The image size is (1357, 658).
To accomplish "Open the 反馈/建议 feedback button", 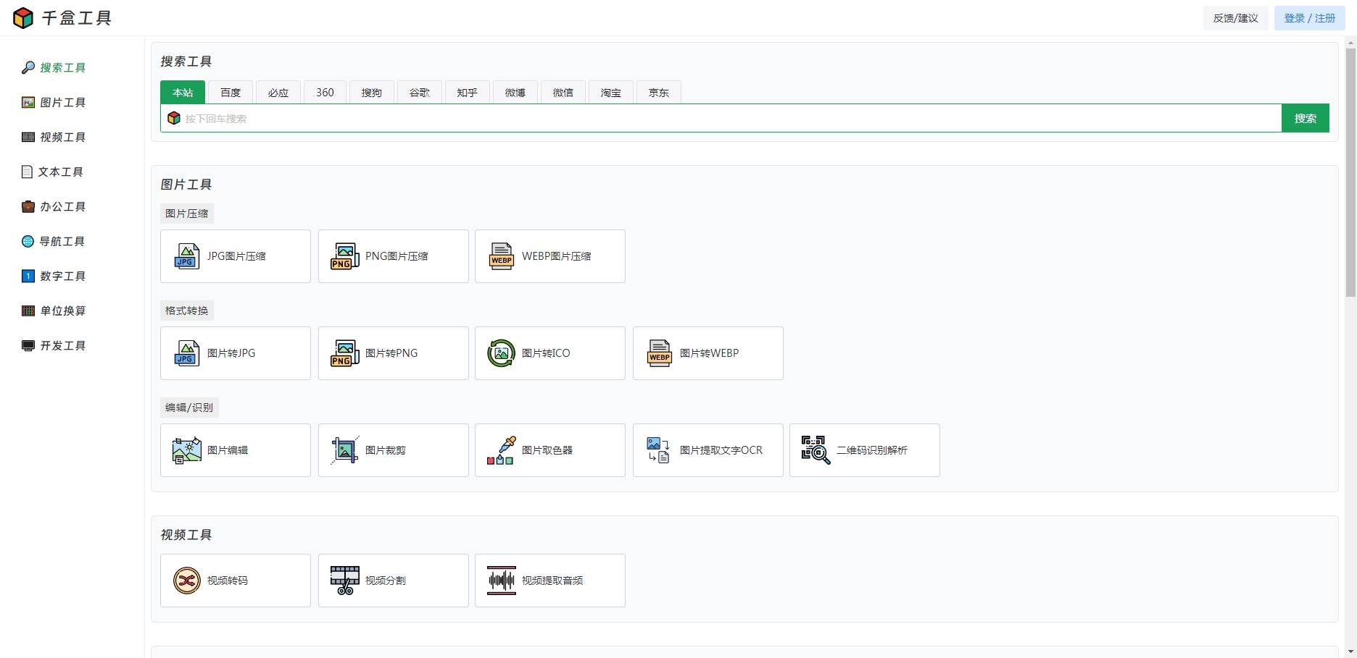I will pyautogui.click(x=1235, y=18).
